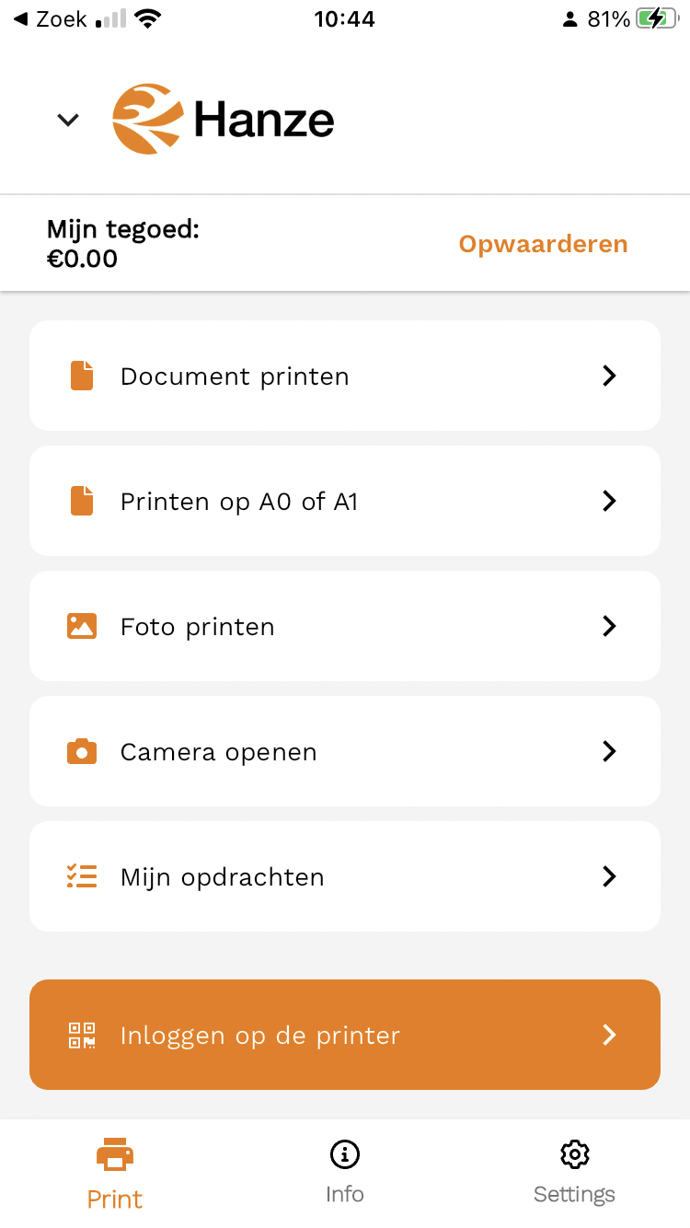Tap the document icon beside Document printen
The width and height of the screenshot is (690, 1228).
pyautogui.click(x=82, y=376)
